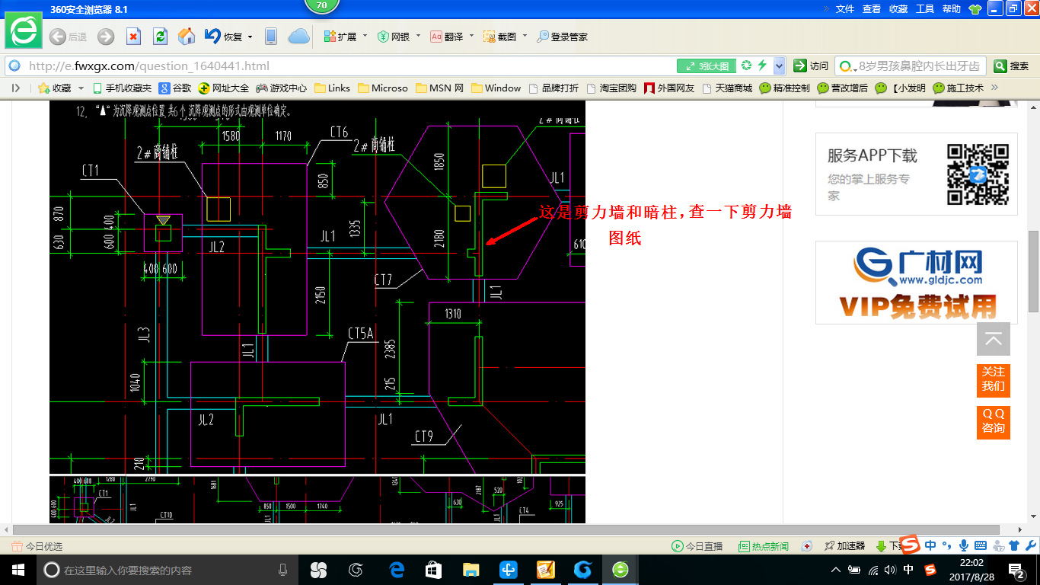Open the address bar history dropdown
1040x585 pixels.
coord(779,66)
